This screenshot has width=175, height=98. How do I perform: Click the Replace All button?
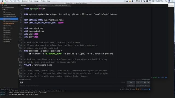143,86
